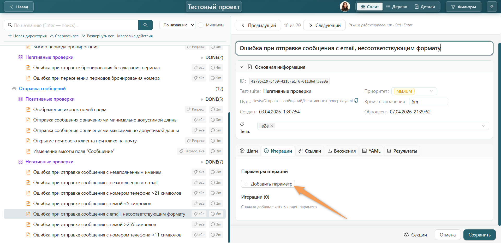Click the first Негативные проверки suite grid icon

click(x=20, y=57)
